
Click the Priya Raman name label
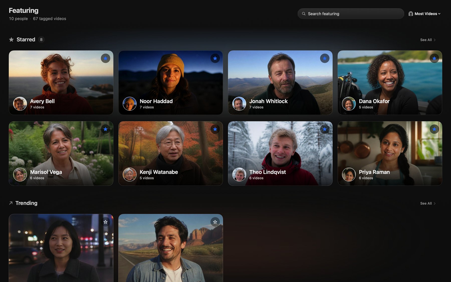374,172
